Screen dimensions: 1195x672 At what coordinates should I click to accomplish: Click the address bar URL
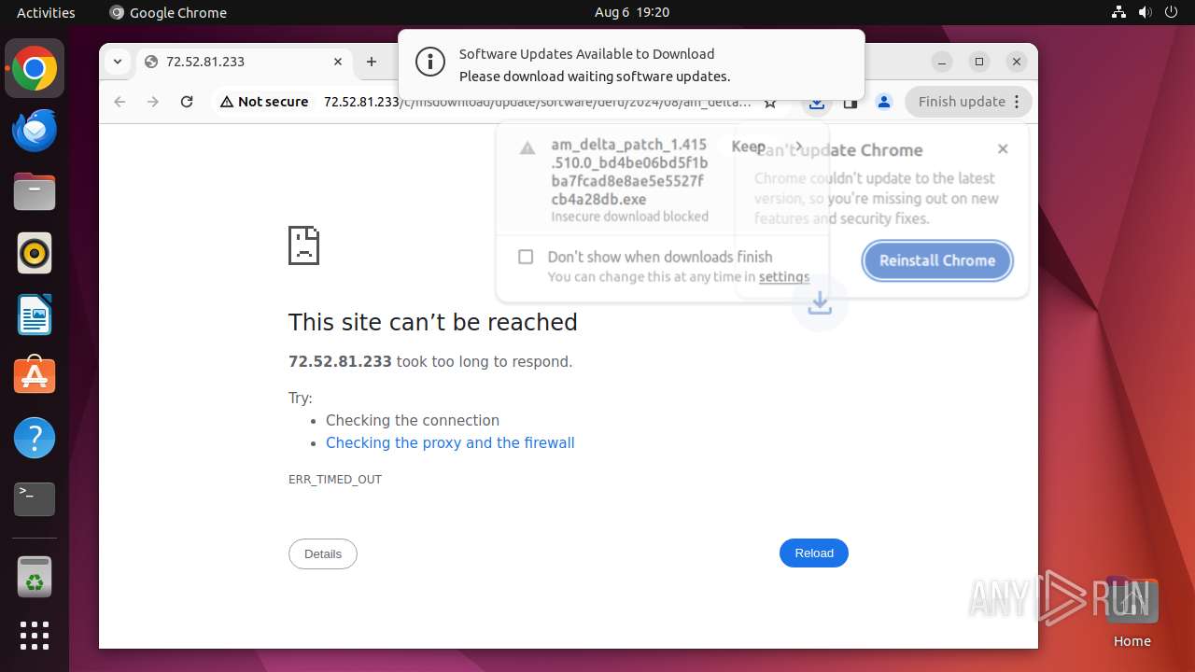coord(537,103)
